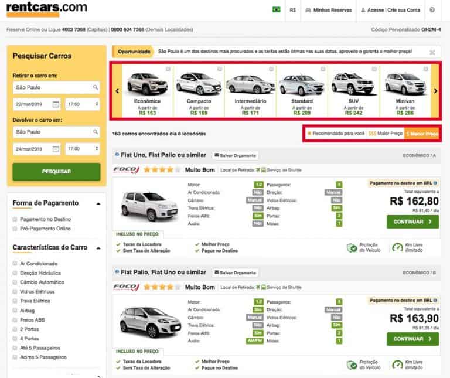
Task: Click Proteção do Veículo icon on Fiat Uno listing
Action: pyautogui.click(x=352, y=248)
